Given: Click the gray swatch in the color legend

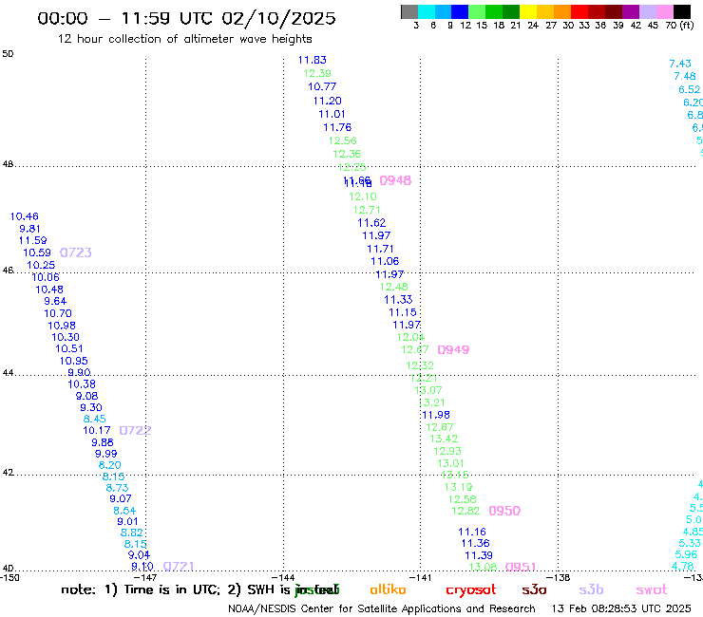Looking at the screenshot, I should pyautogui.click(x=409, y=11).
